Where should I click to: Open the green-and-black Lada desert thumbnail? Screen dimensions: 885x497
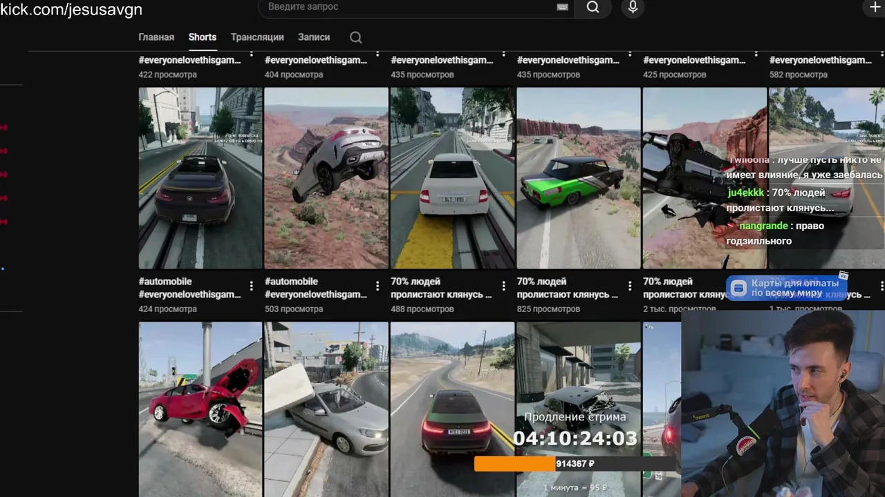click(x=579, y=177)
